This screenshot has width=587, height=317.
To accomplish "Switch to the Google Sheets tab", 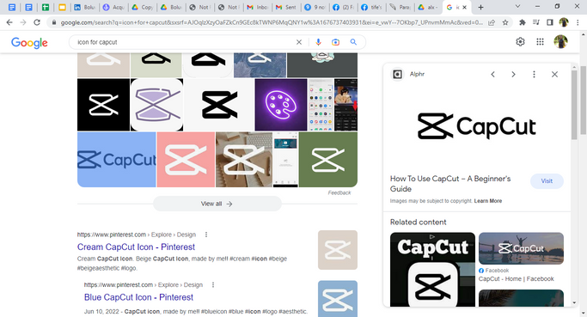I will (x=46, y=7).
